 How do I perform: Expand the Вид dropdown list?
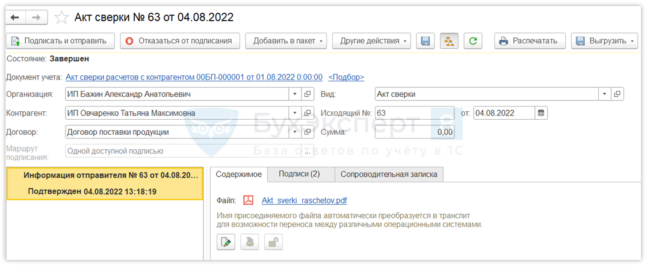[x=605, y=94]
